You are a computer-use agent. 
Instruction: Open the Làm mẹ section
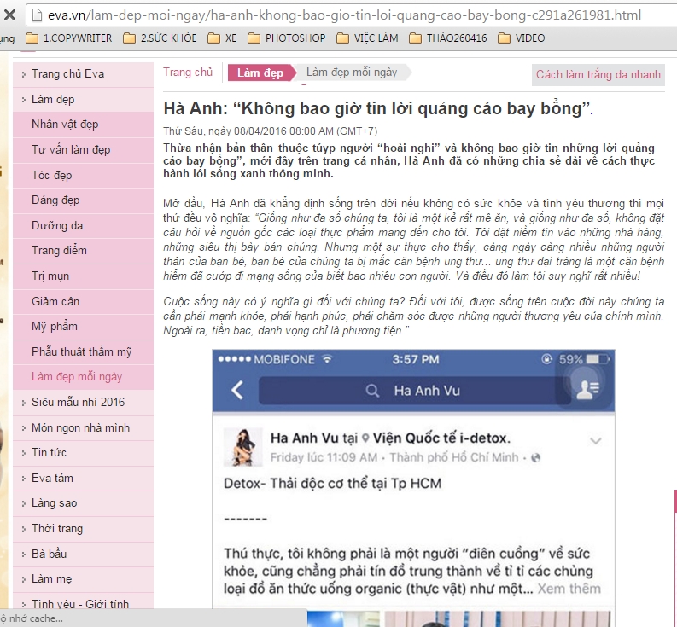point(84,579)
